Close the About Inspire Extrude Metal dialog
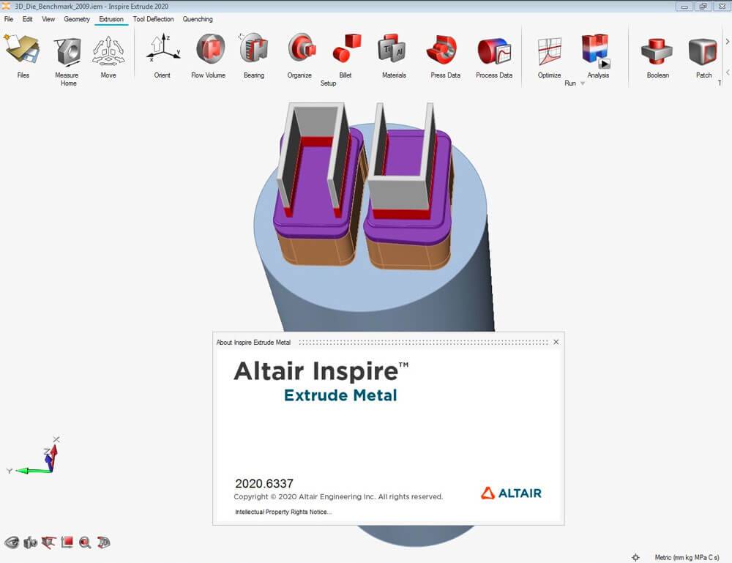The width and height of the screenshot is (732, 563). (556, 342)
